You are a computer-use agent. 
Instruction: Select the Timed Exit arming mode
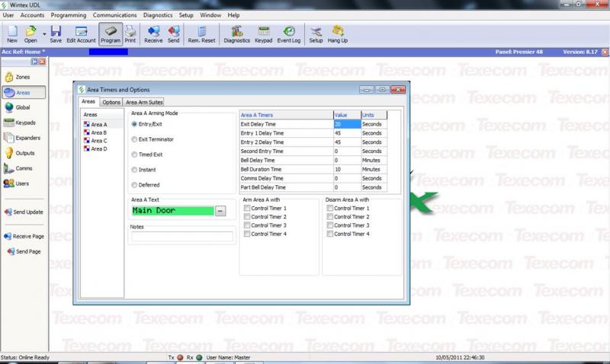click(x=135, y=155)
